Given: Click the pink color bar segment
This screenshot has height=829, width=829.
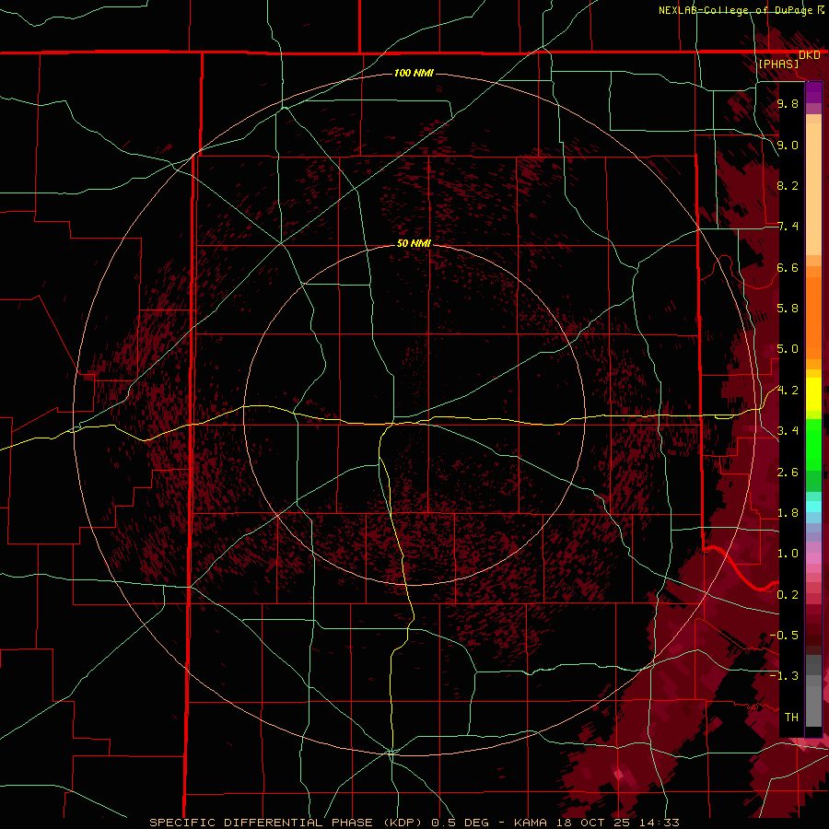Looking at the screenshot, I should 813,558.
